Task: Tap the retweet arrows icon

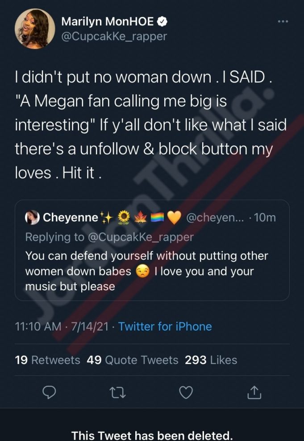Action: tap(117, 392)
